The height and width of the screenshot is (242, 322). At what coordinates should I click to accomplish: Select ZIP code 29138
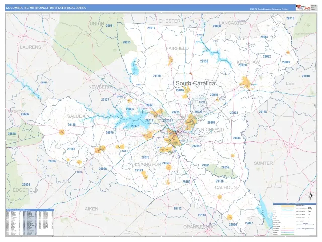click(71, 125)
